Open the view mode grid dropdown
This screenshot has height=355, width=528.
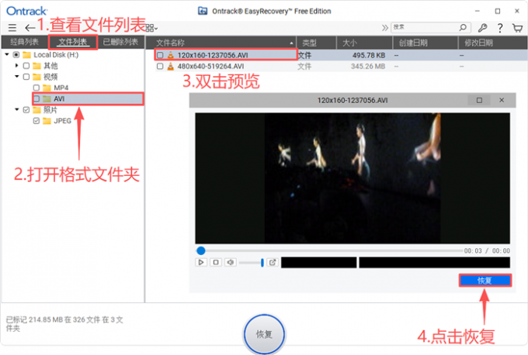(x=151, y=28)
